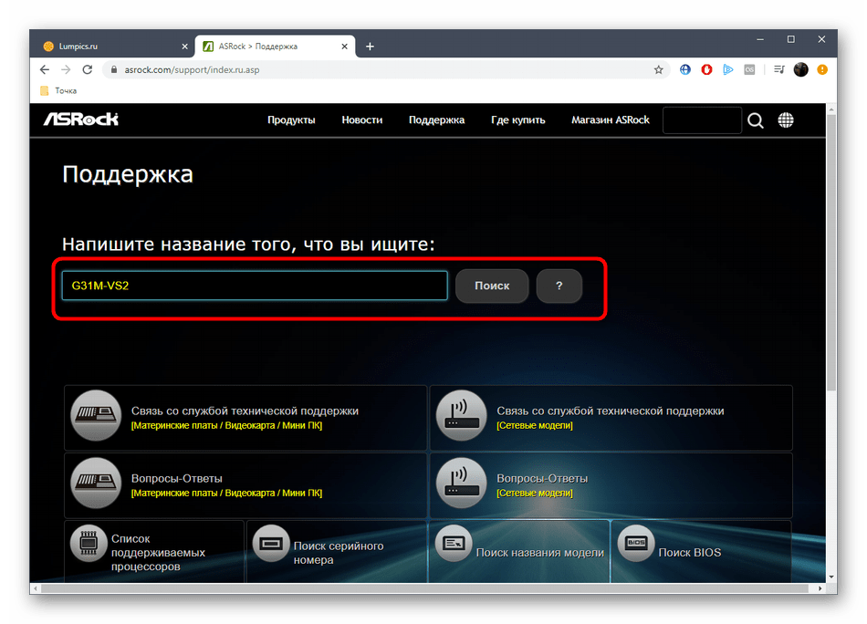Bookmark this page with the star icon
Viewport: 867px width, 624px height.
point(659,69)
